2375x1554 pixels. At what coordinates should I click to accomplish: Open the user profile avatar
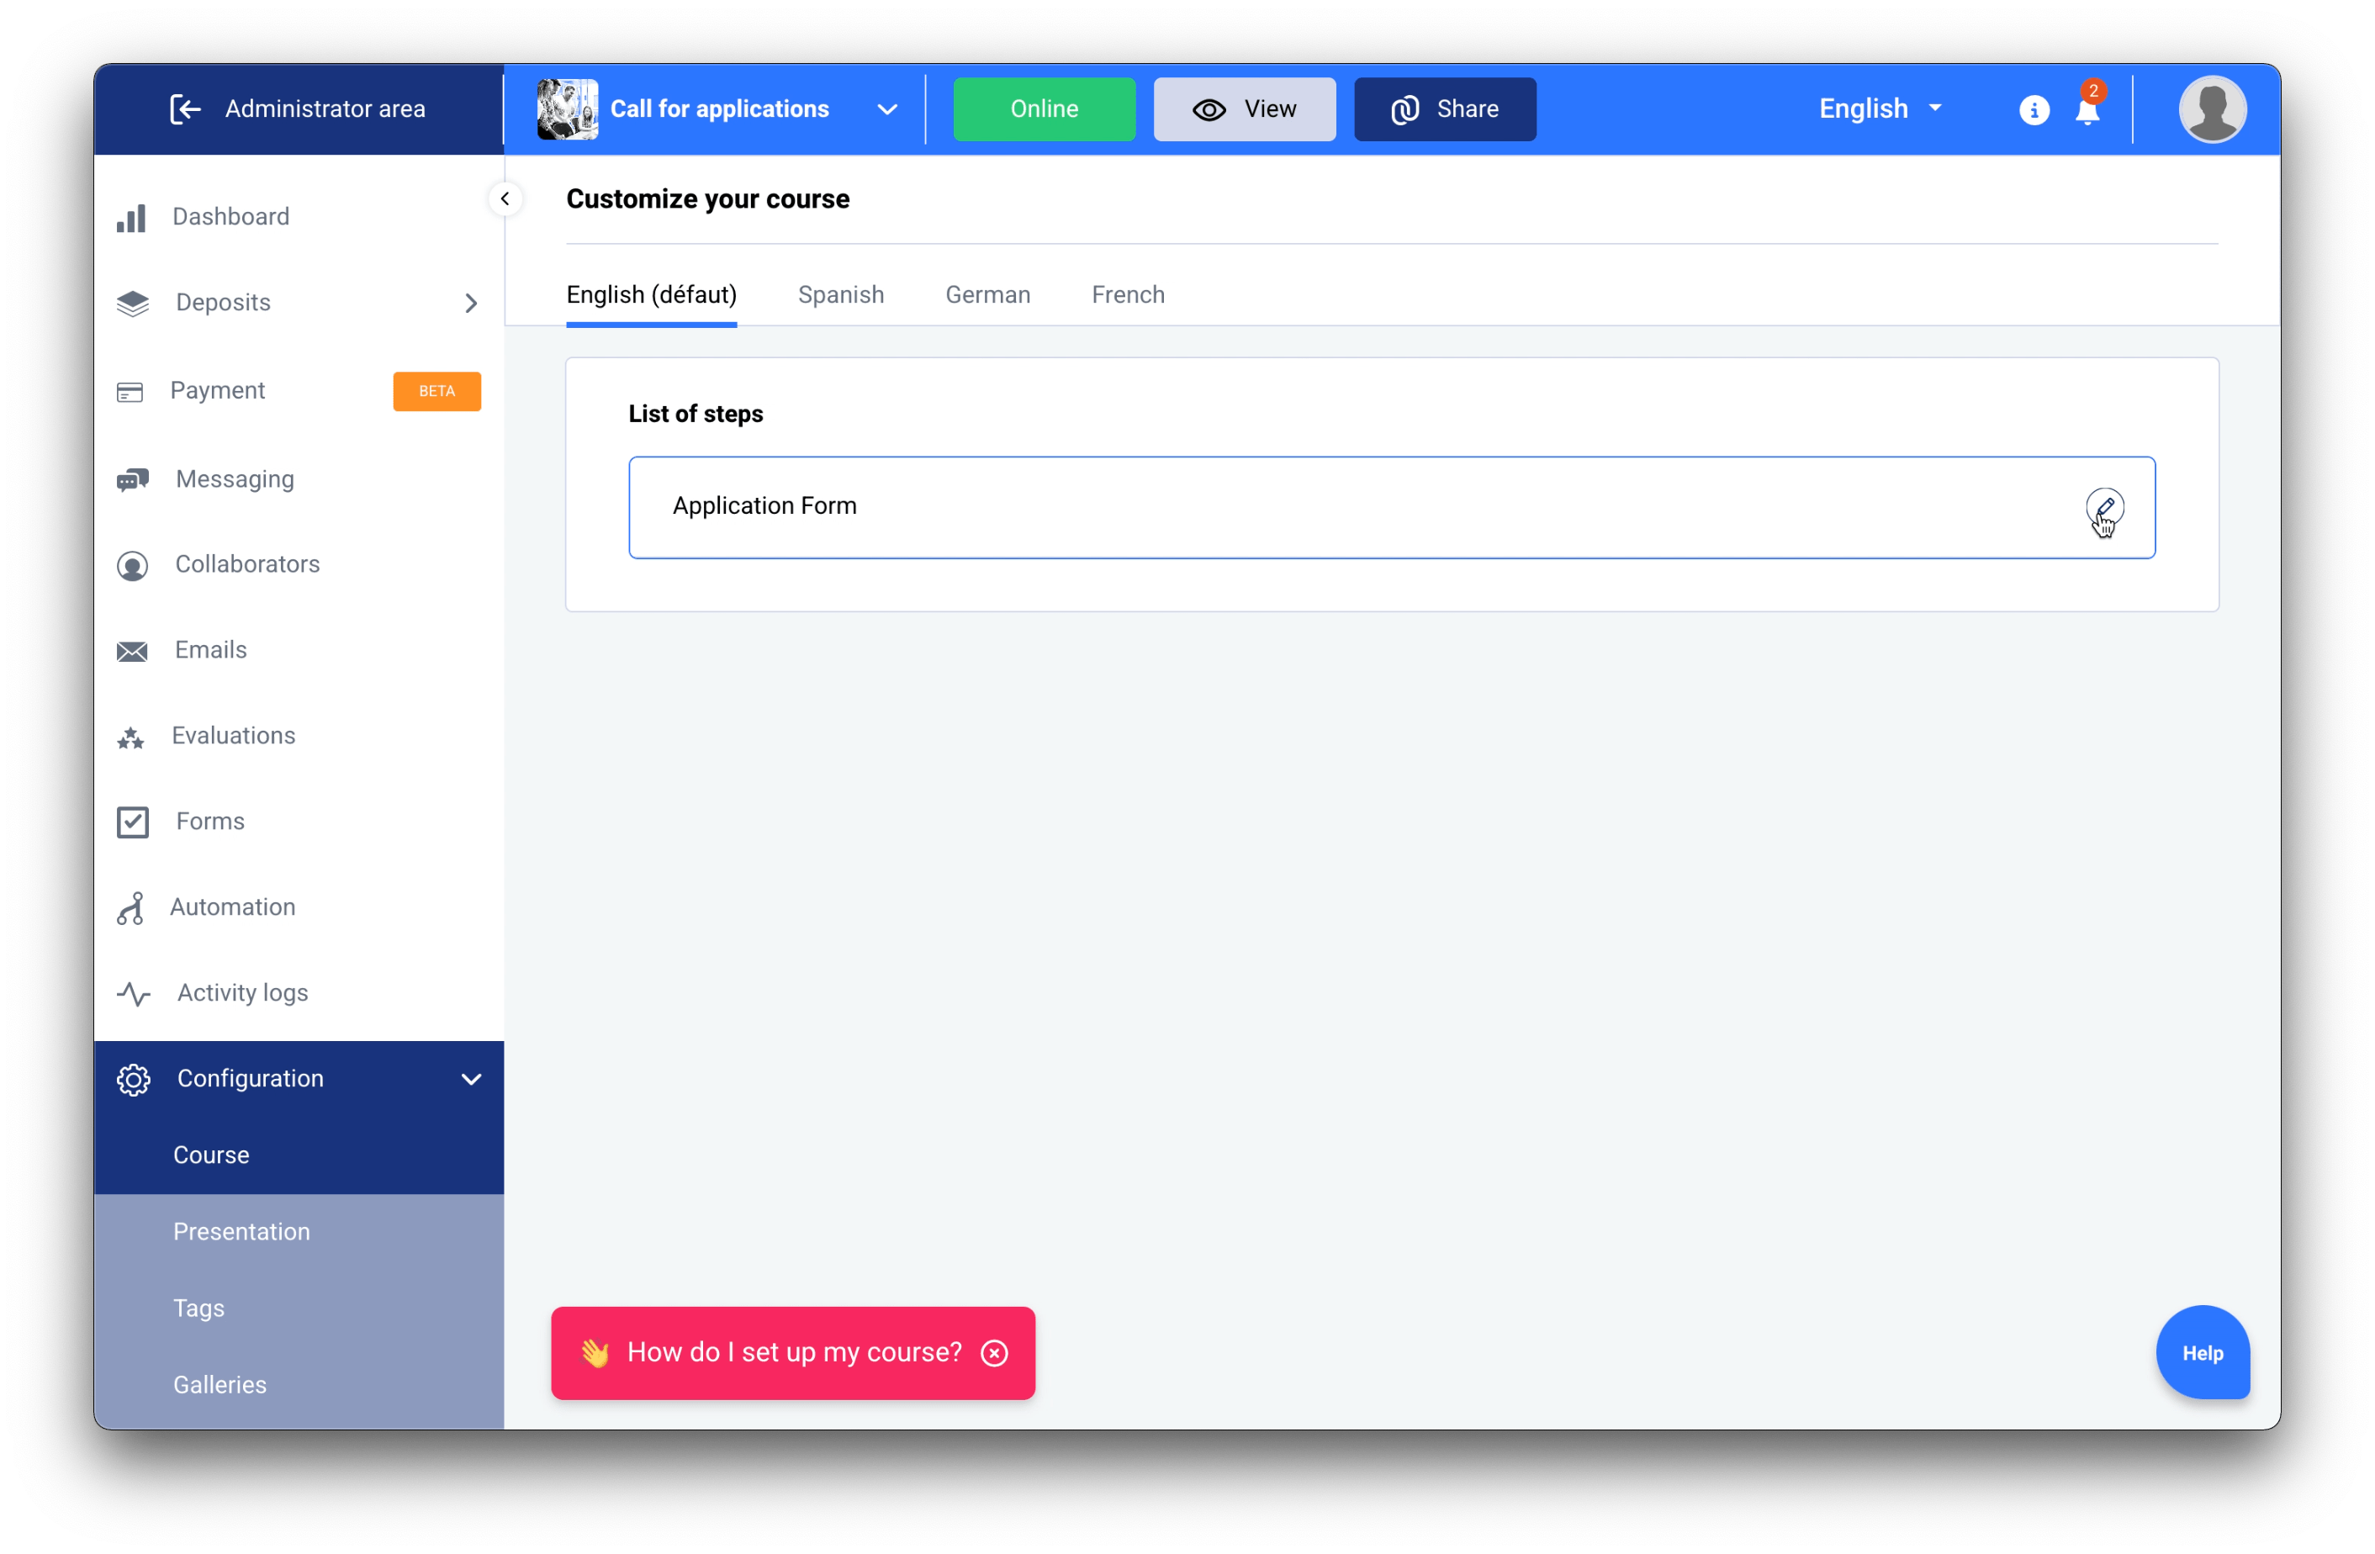coord(2213,108)
